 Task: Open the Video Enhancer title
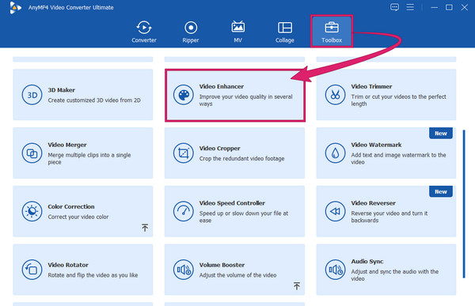coord(222,86)
